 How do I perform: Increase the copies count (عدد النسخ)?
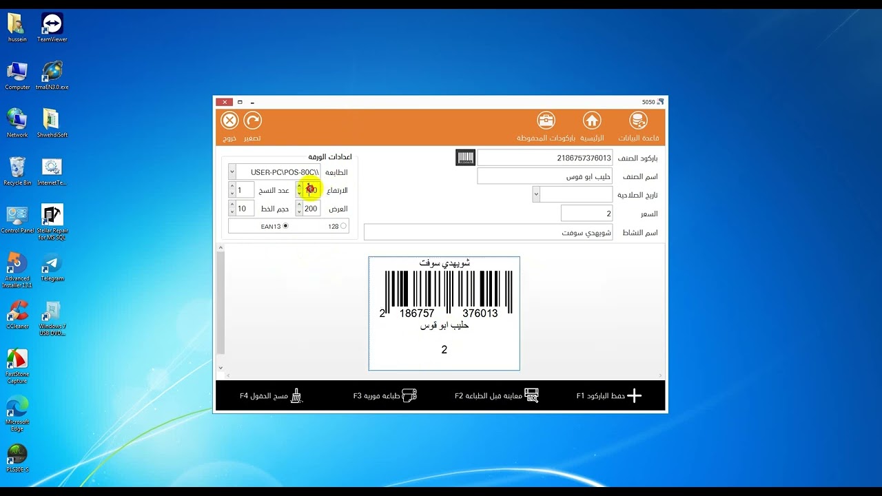point(232,186)
